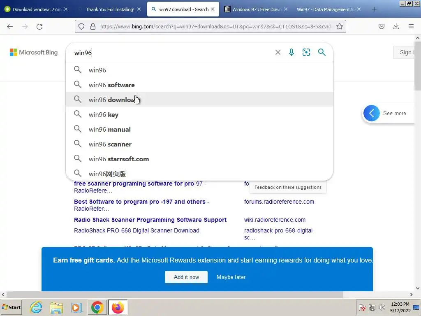Open the Save to Pocket icon
The height and width of the screenshot is (316, 421).
(381, 26)
